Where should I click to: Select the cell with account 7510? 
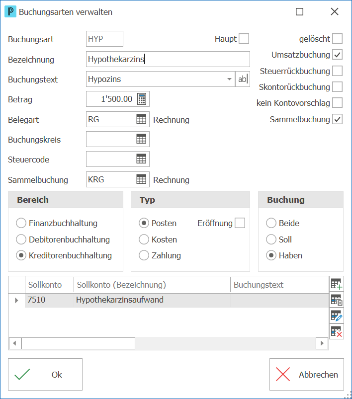click(49, 300)
